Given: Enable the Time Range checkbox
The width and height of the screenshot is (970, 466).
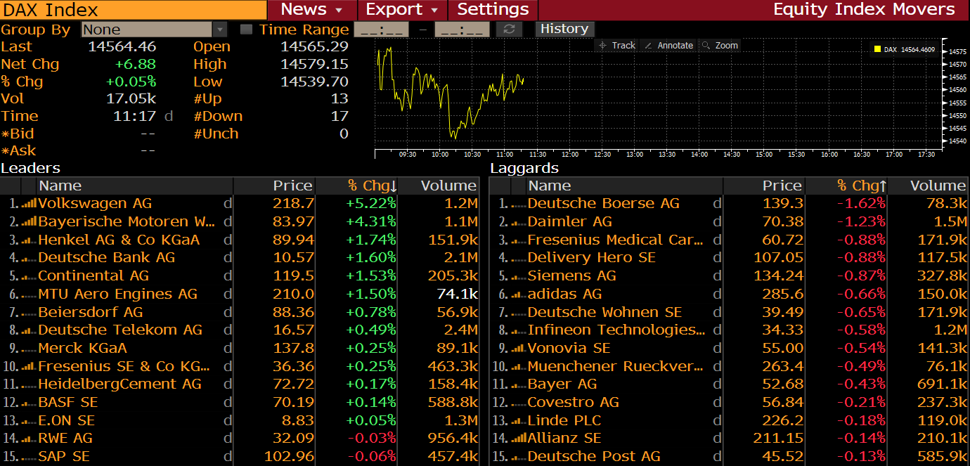Looking at the screenshot, I should pyautogui.click(x=246, y=30).
